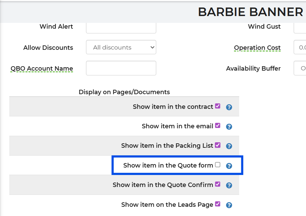Open help icon for Show item in email
Viewport: 306px width, 216px height.
point(229,127)
